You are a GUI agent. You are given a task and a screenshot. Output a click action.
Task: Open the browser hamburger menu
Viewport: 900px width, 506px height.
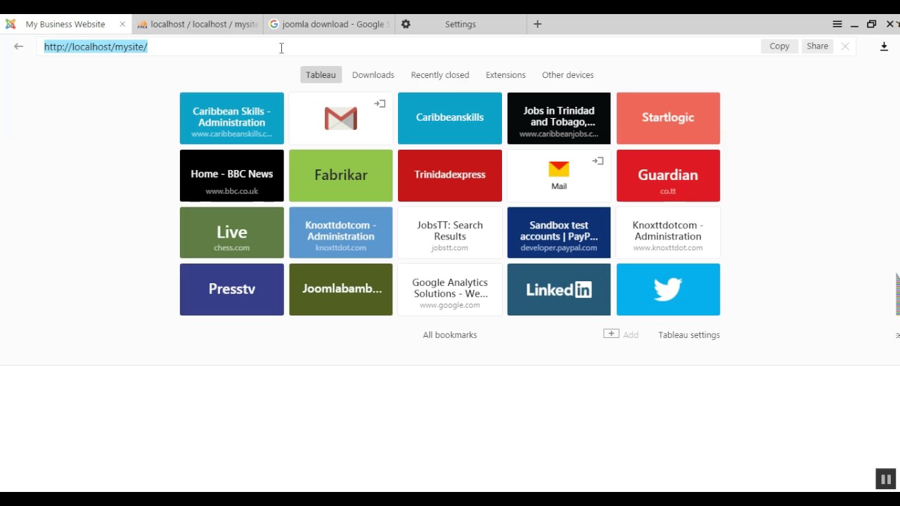coord(837,24)
